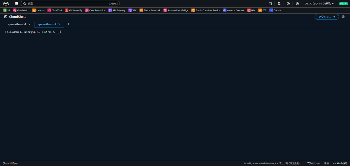Open Cloud9 shortcut icon

click(271, 10)
